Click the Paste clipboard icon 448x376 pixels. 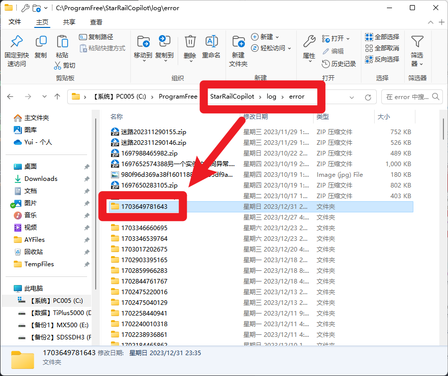click(62, 43)
